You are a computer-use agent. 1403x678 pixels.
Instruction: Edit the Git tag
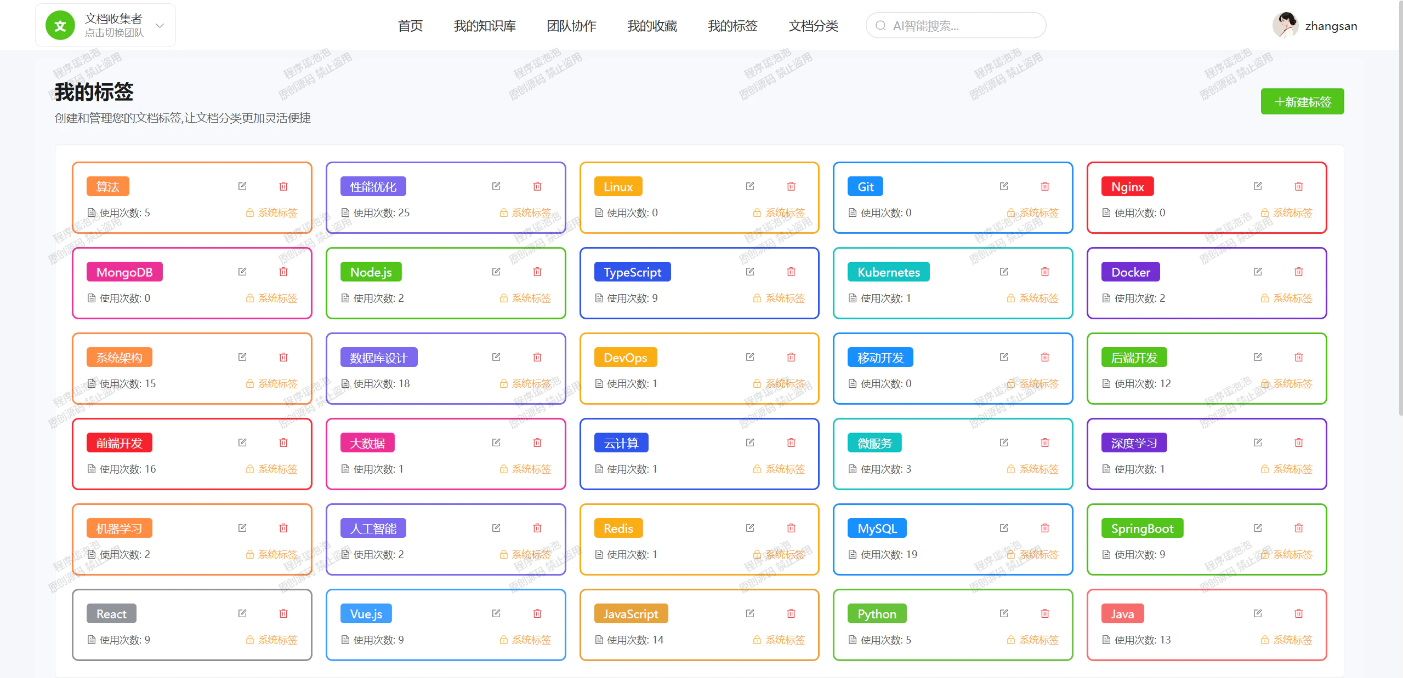(1004, 186)
